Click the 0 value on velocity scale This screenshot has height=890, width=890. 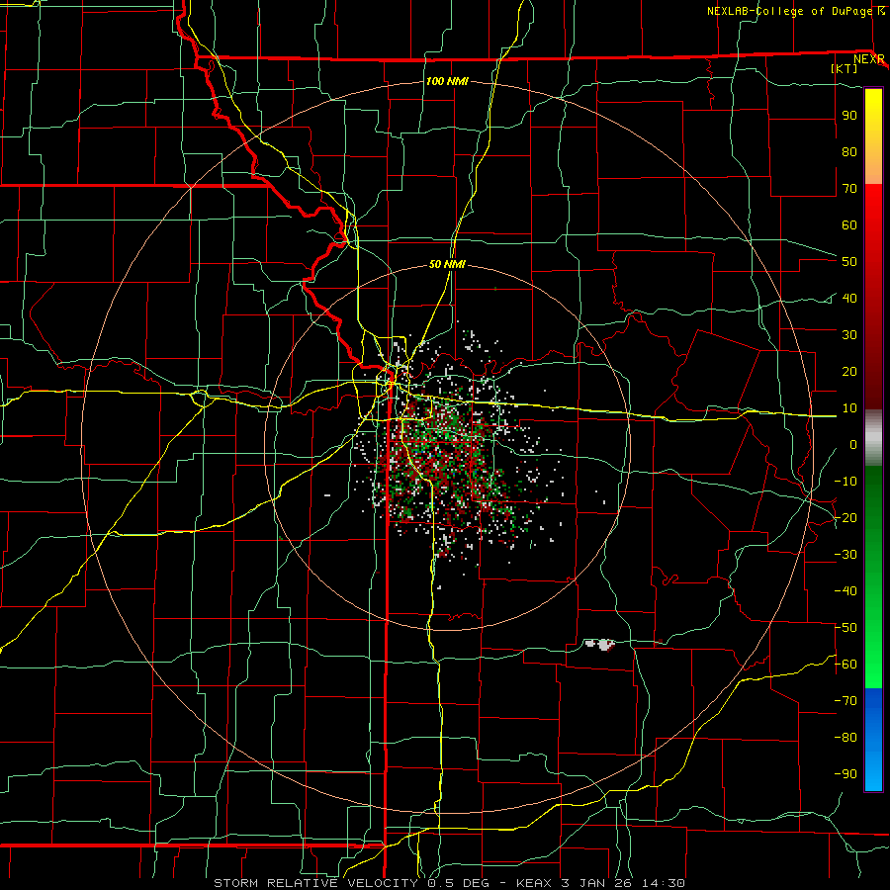(x=853, y=444)
